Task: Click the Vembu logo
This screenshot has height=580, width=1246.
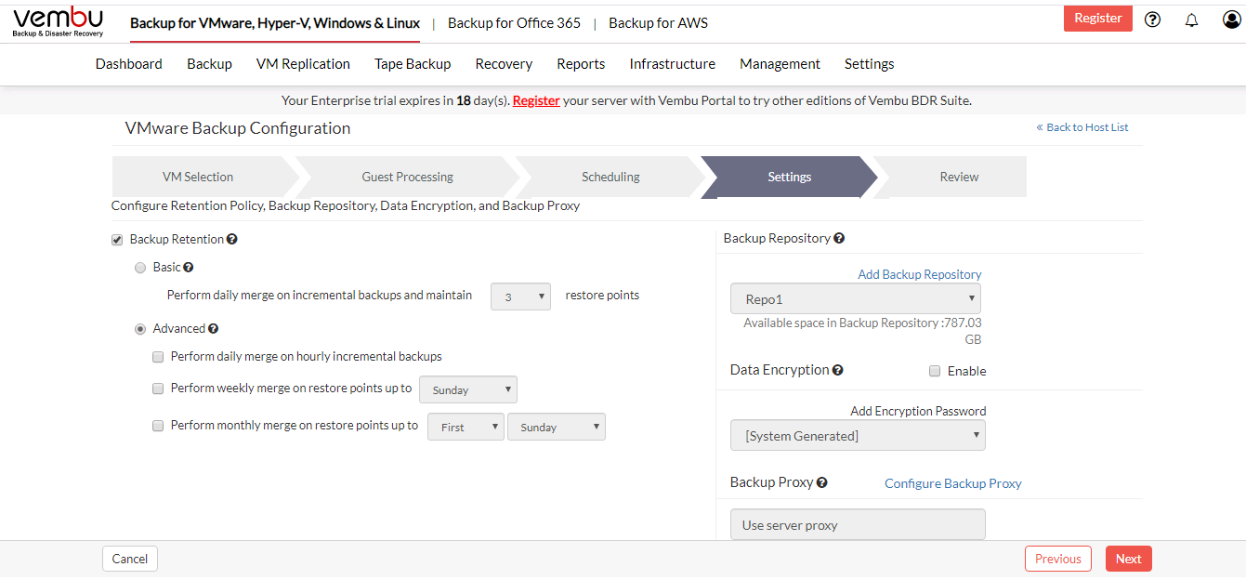Action: pyautogui.click(x=58, y=22)
